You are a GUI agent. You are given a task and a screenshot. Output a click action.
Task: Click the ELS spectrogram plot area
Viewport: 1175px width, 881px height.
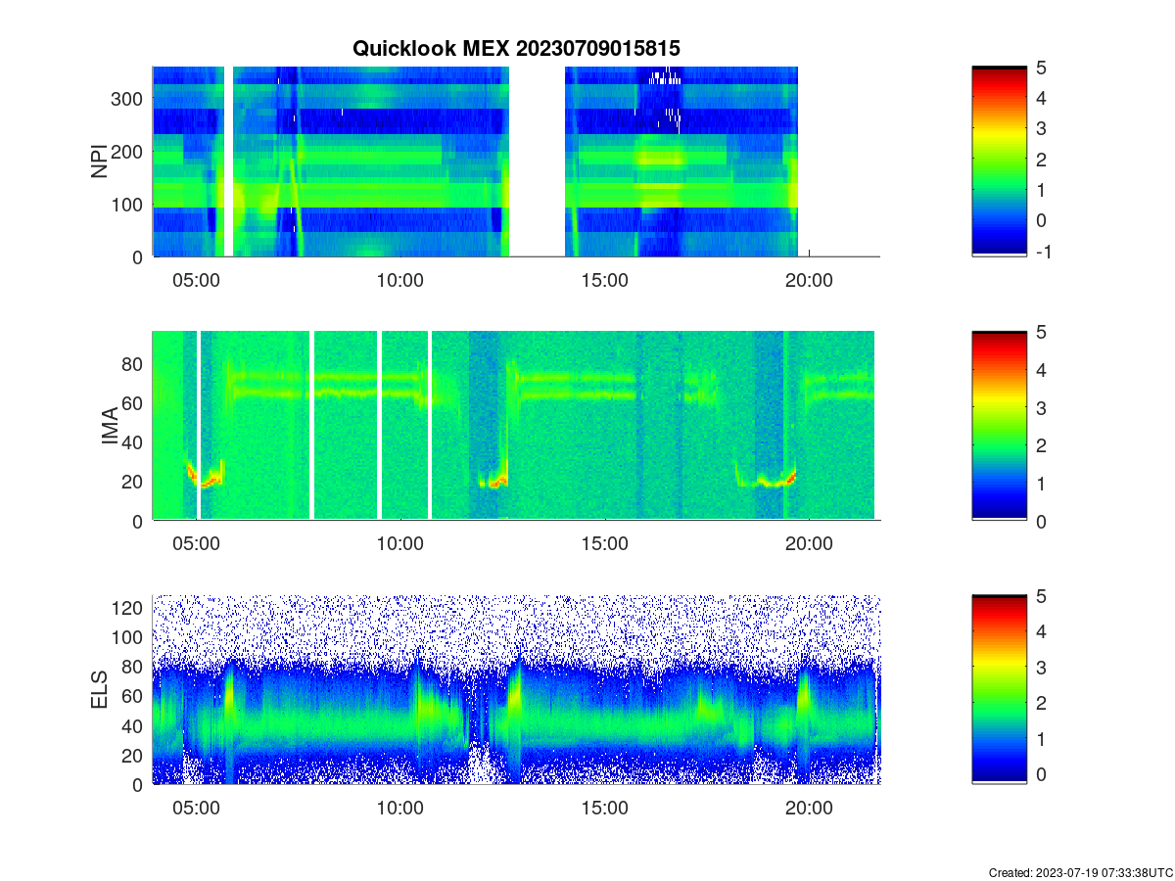coord(516,689)
